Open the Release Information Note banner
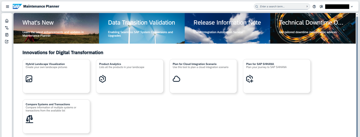 (x=227, y=28)
